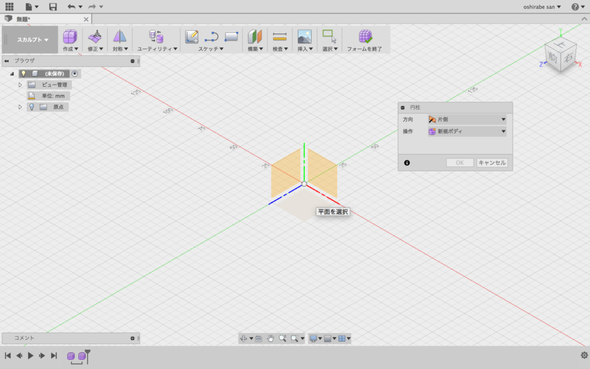Click キャンセル in the 円柱 dialog
This screenshot has height=369, width=590.
pos(492,163)
